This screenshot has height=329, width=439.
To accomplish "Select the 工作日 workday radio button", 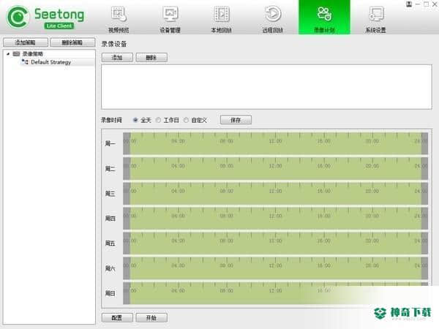I will click(x=159, y=120).
